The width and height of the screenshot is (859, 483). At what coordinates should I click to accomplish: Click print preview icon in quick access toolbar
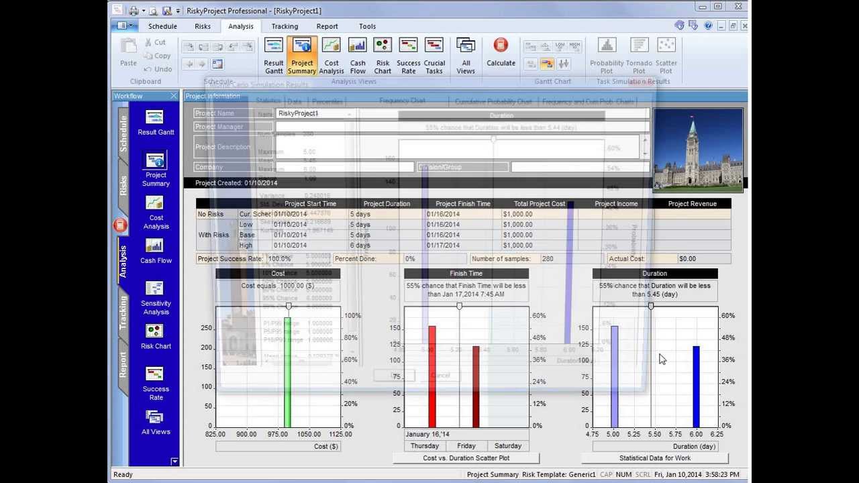click(x=153, y=11)
